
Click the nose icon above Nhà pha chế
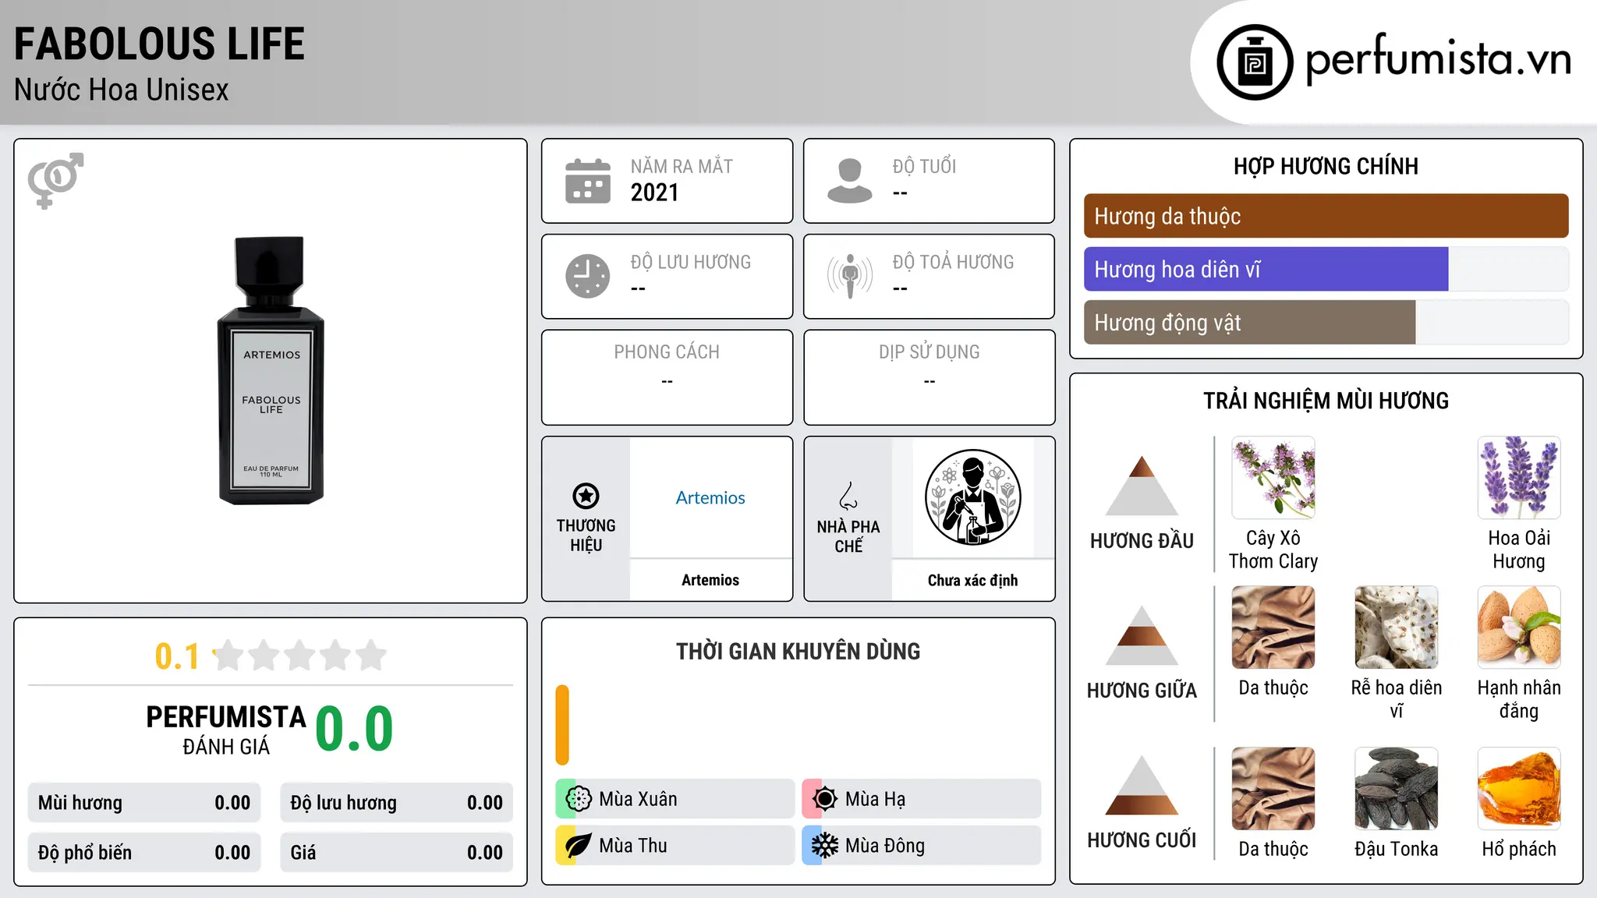tap(848, 496)
